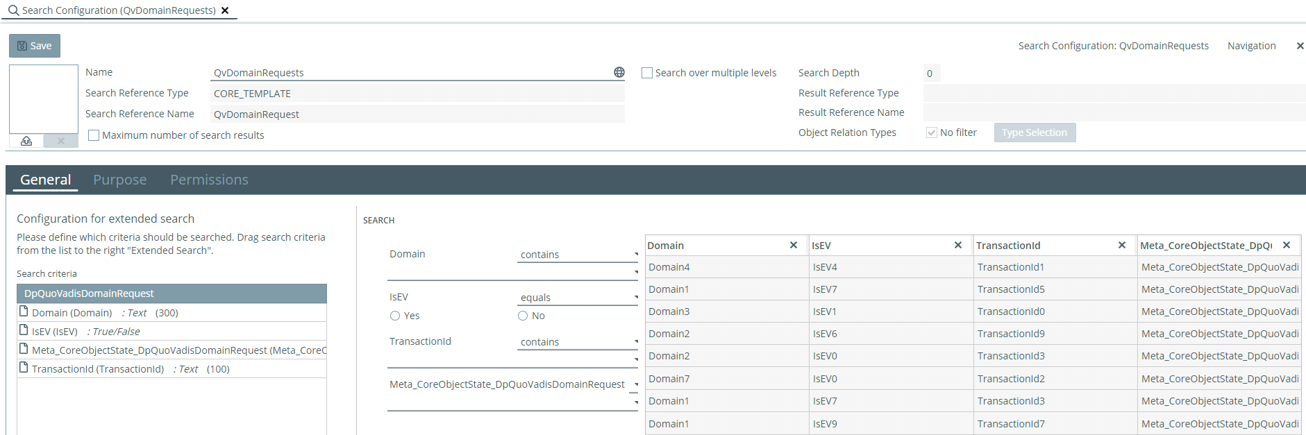
Task: Close the Search Configuration tab
Action: tap(225, 10)
